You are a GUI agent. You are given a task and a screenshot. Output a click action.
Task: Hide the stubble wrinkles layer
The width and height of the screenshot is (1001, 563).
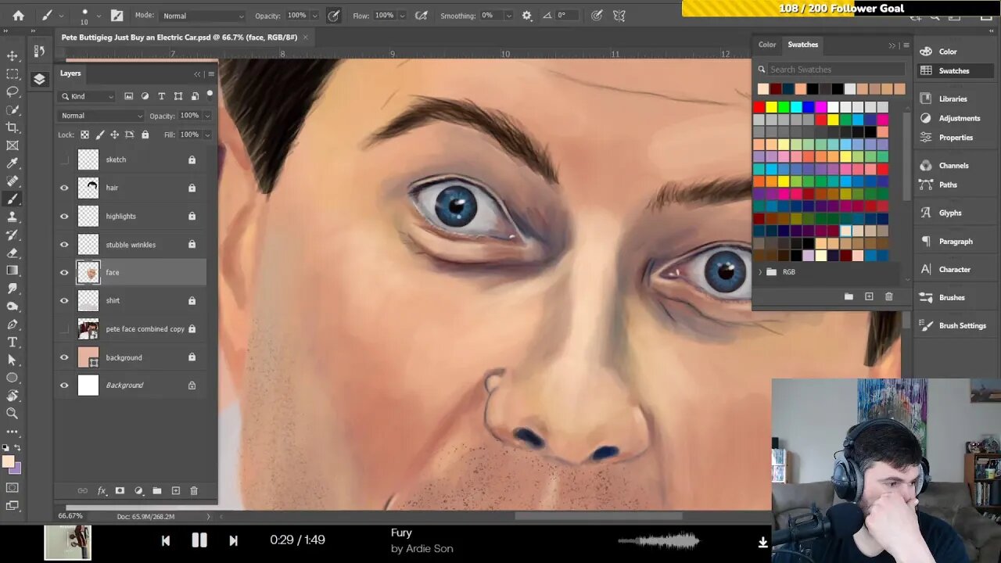tap(64, 244)
